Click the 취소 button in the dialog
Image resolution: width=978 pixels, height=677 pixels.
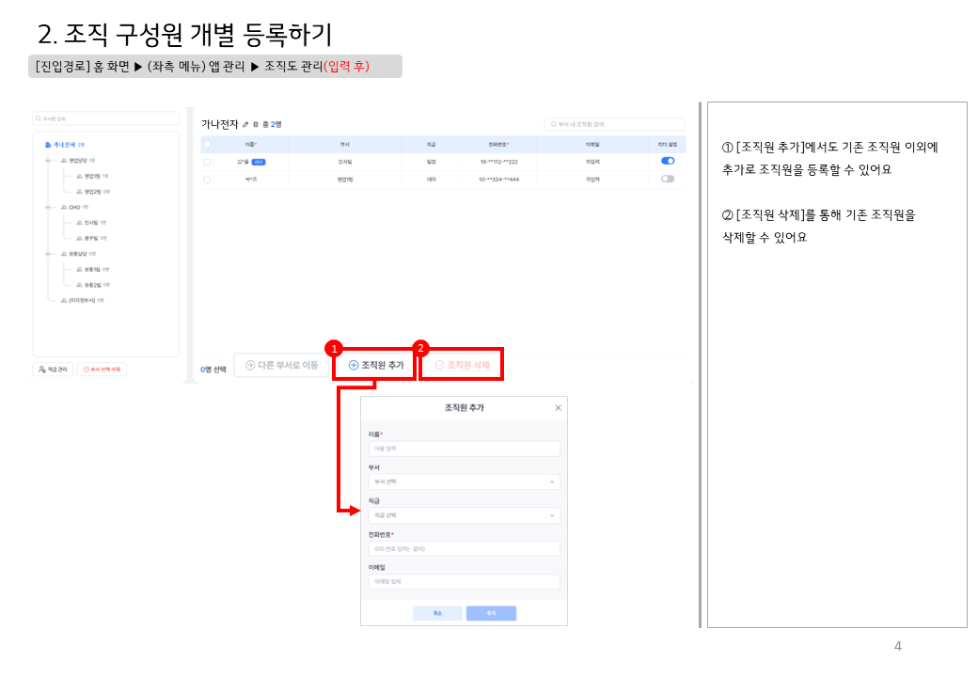[437, 613]
